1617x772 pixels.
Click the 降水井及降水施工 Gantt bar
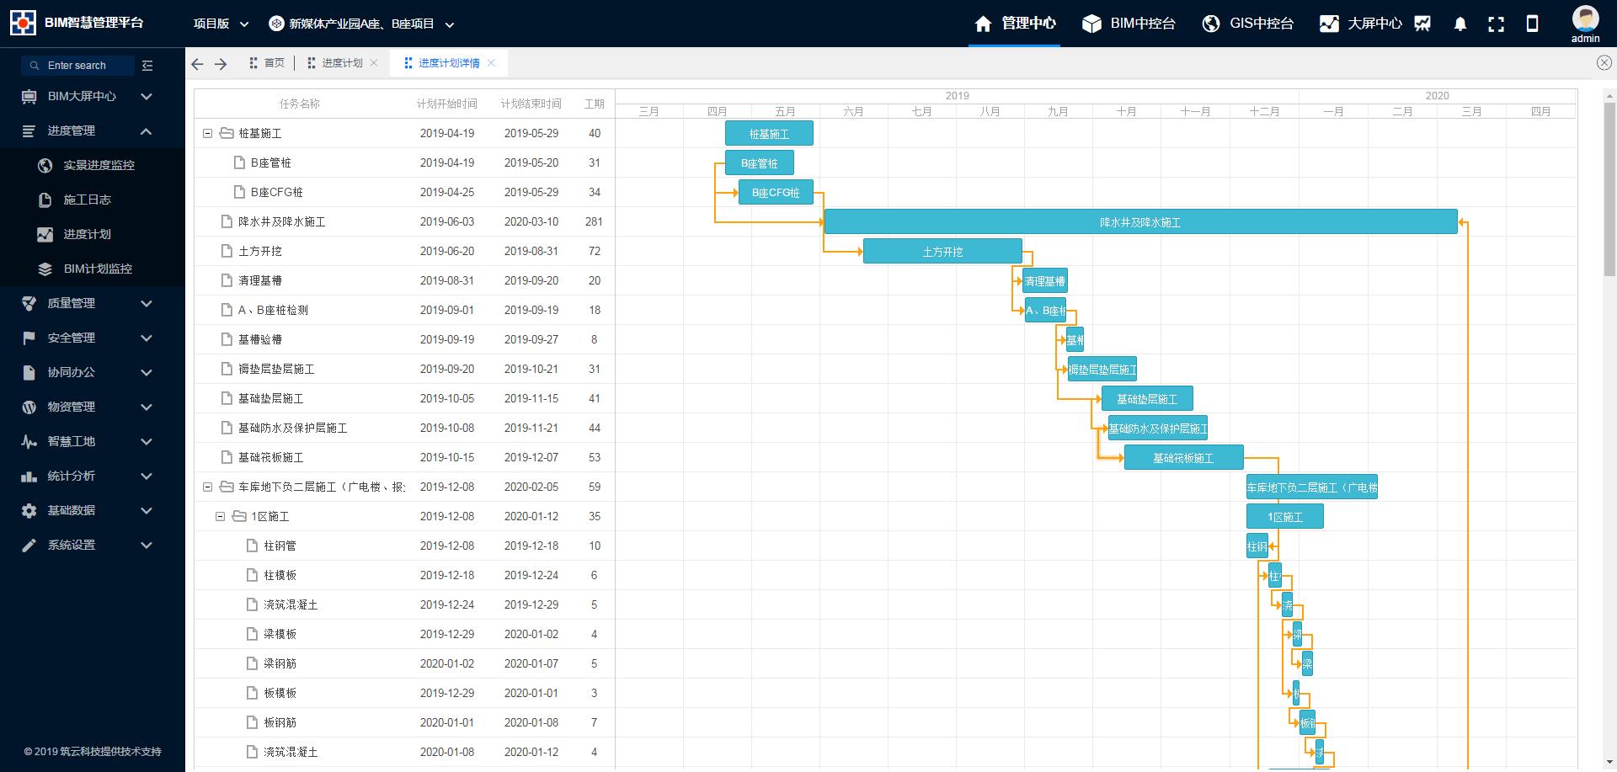1139,222
